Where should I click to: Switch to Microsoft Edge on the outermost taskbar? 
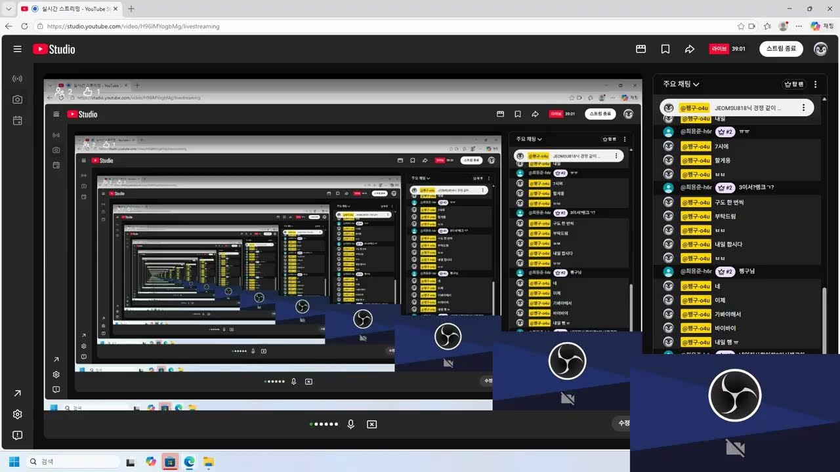[x=189, y=462]
